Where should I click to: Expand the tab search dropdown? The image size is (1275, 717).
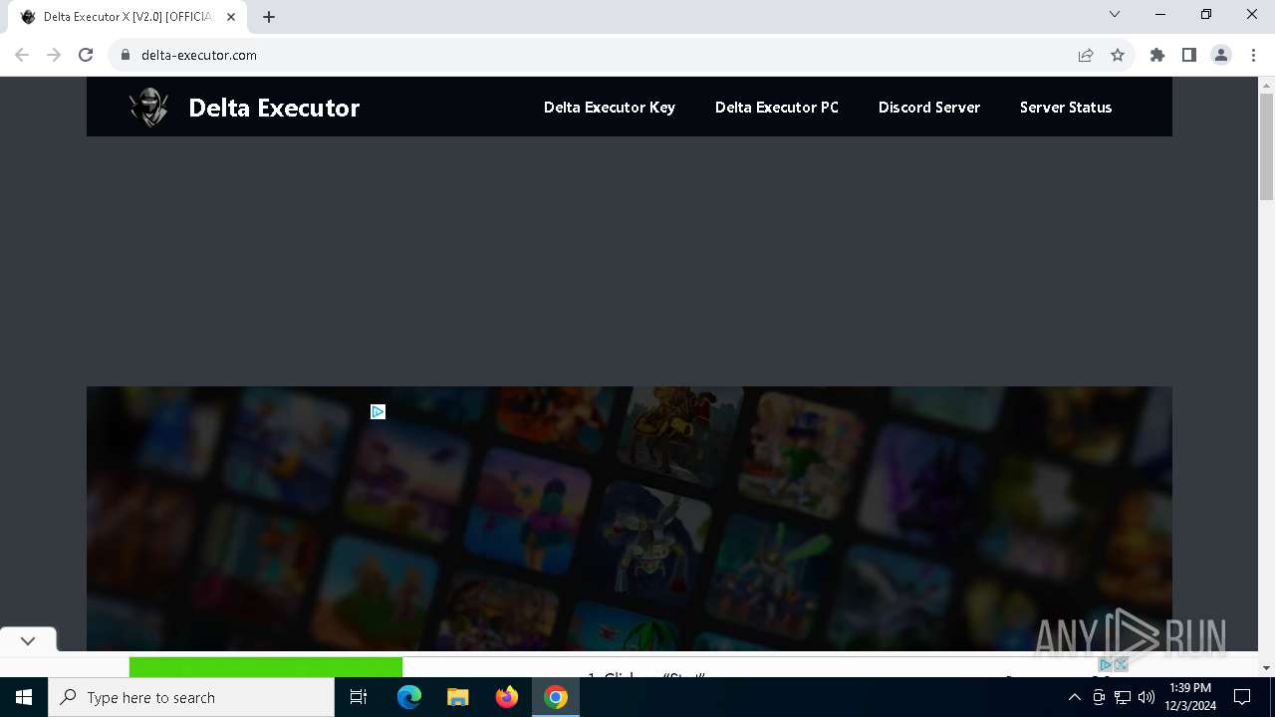pos(1115,15)
